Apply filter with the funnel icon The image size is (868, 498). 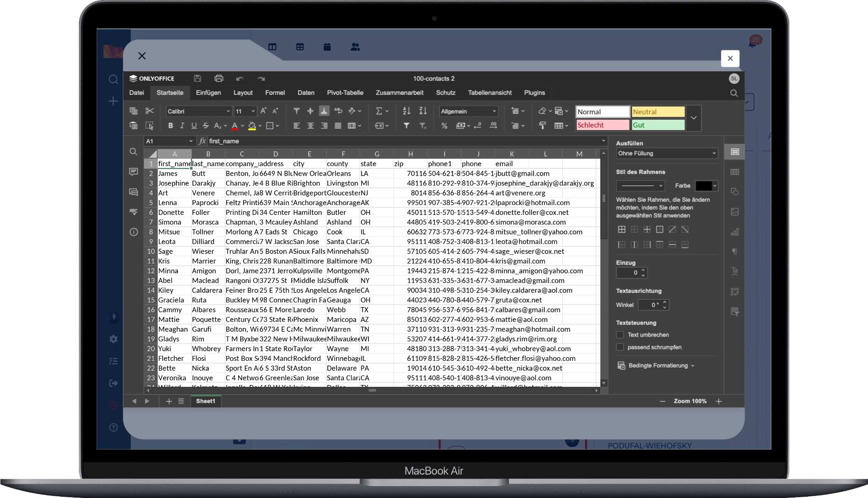click(407, 126)
